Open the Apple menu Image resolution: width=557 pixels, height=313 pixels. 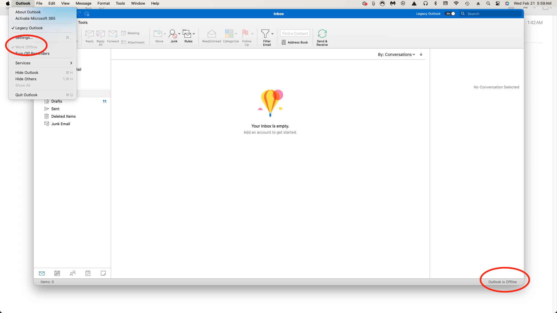(8, 3)
